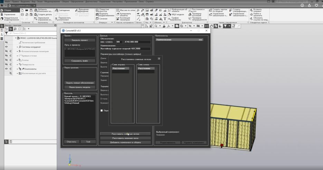Select Зеркальное отражение компонента tool
This screenshot has height=170, width=323.
point(43,19)
